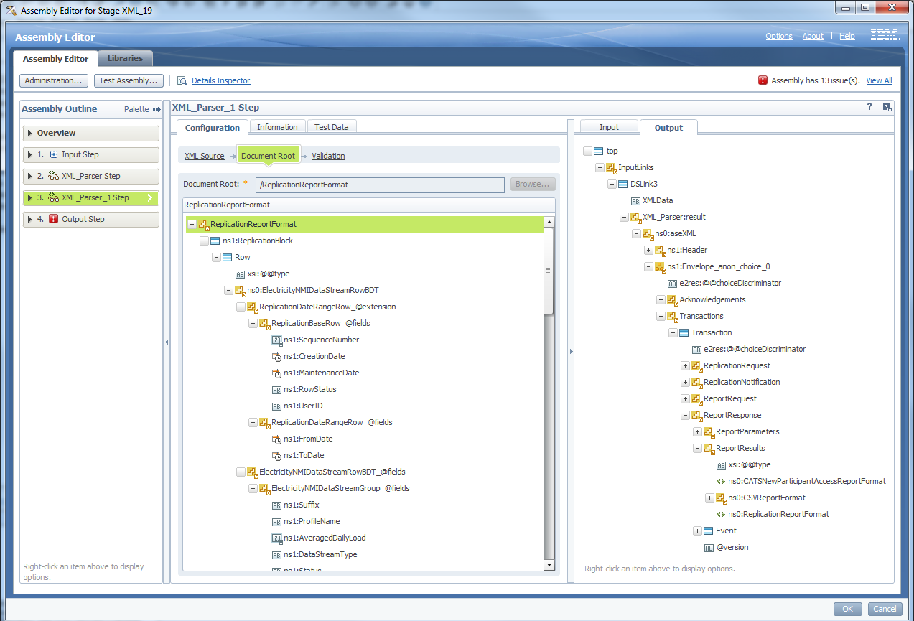Expand the ReplicationRequest node
Screen dimensions: 914x621
pyautogui.click(x=685, y=365)
